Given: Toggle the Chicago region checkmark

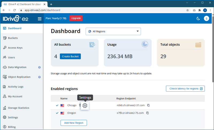Looking at the screenshot, I should click(57, 105).
